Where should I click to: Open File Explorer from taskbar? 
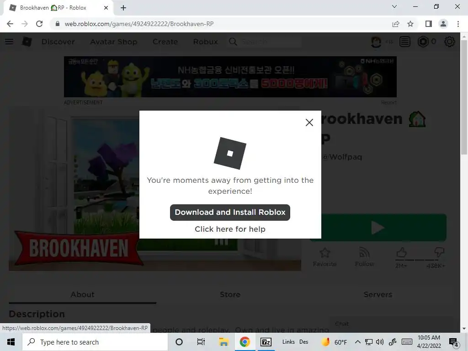point(223,342)
